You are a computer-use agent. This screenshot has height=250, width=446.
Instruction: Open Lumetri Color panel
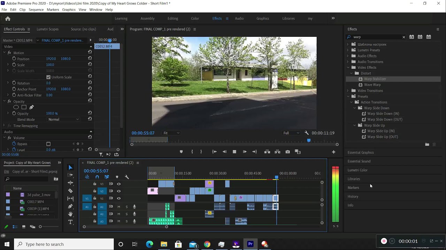pyautogui.click(x=357, y=170)
